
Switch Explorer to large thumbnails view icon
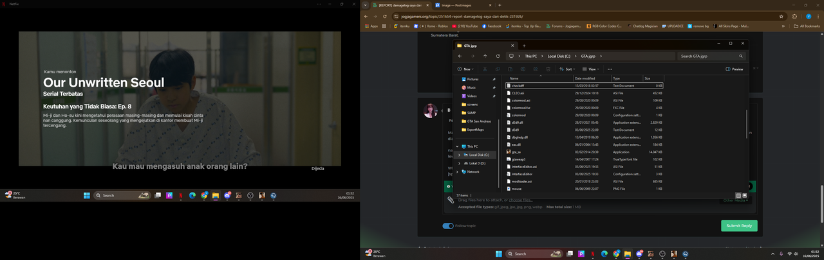click(745, 195)
